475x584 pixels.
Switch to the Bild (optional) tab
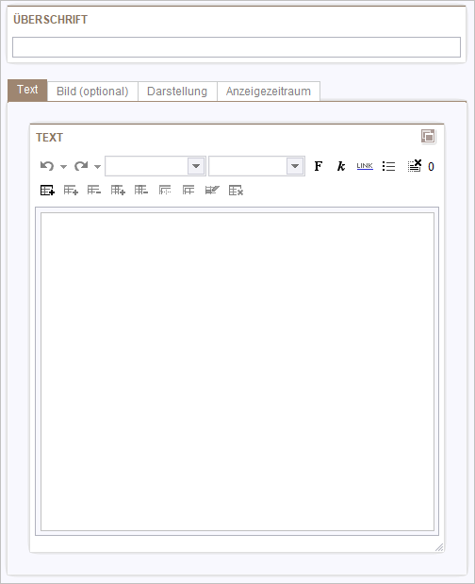point(92,92)
